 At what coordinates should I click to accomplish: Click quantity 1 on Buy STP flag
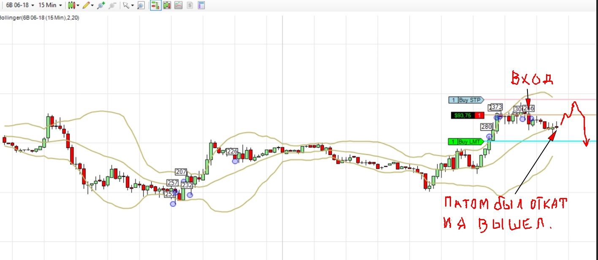tap(453, 100)
